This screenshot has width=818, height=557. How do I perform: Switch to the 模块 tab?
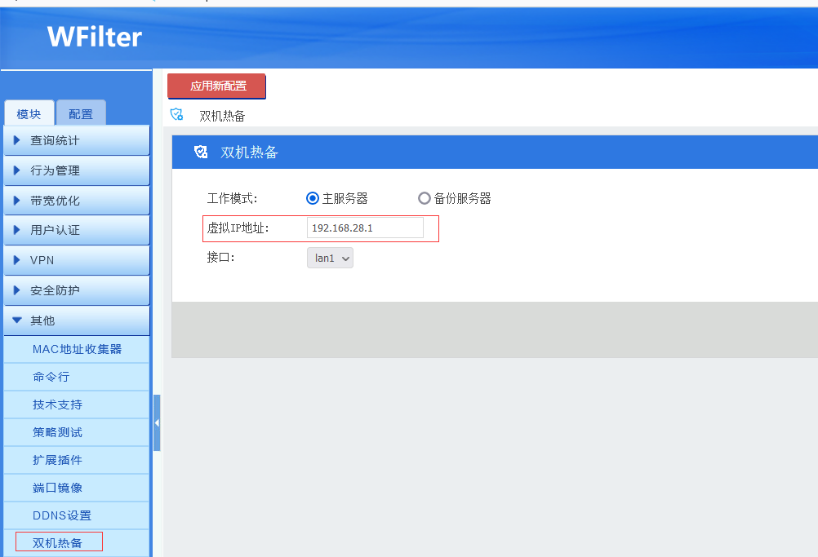(x=29, y=114)
